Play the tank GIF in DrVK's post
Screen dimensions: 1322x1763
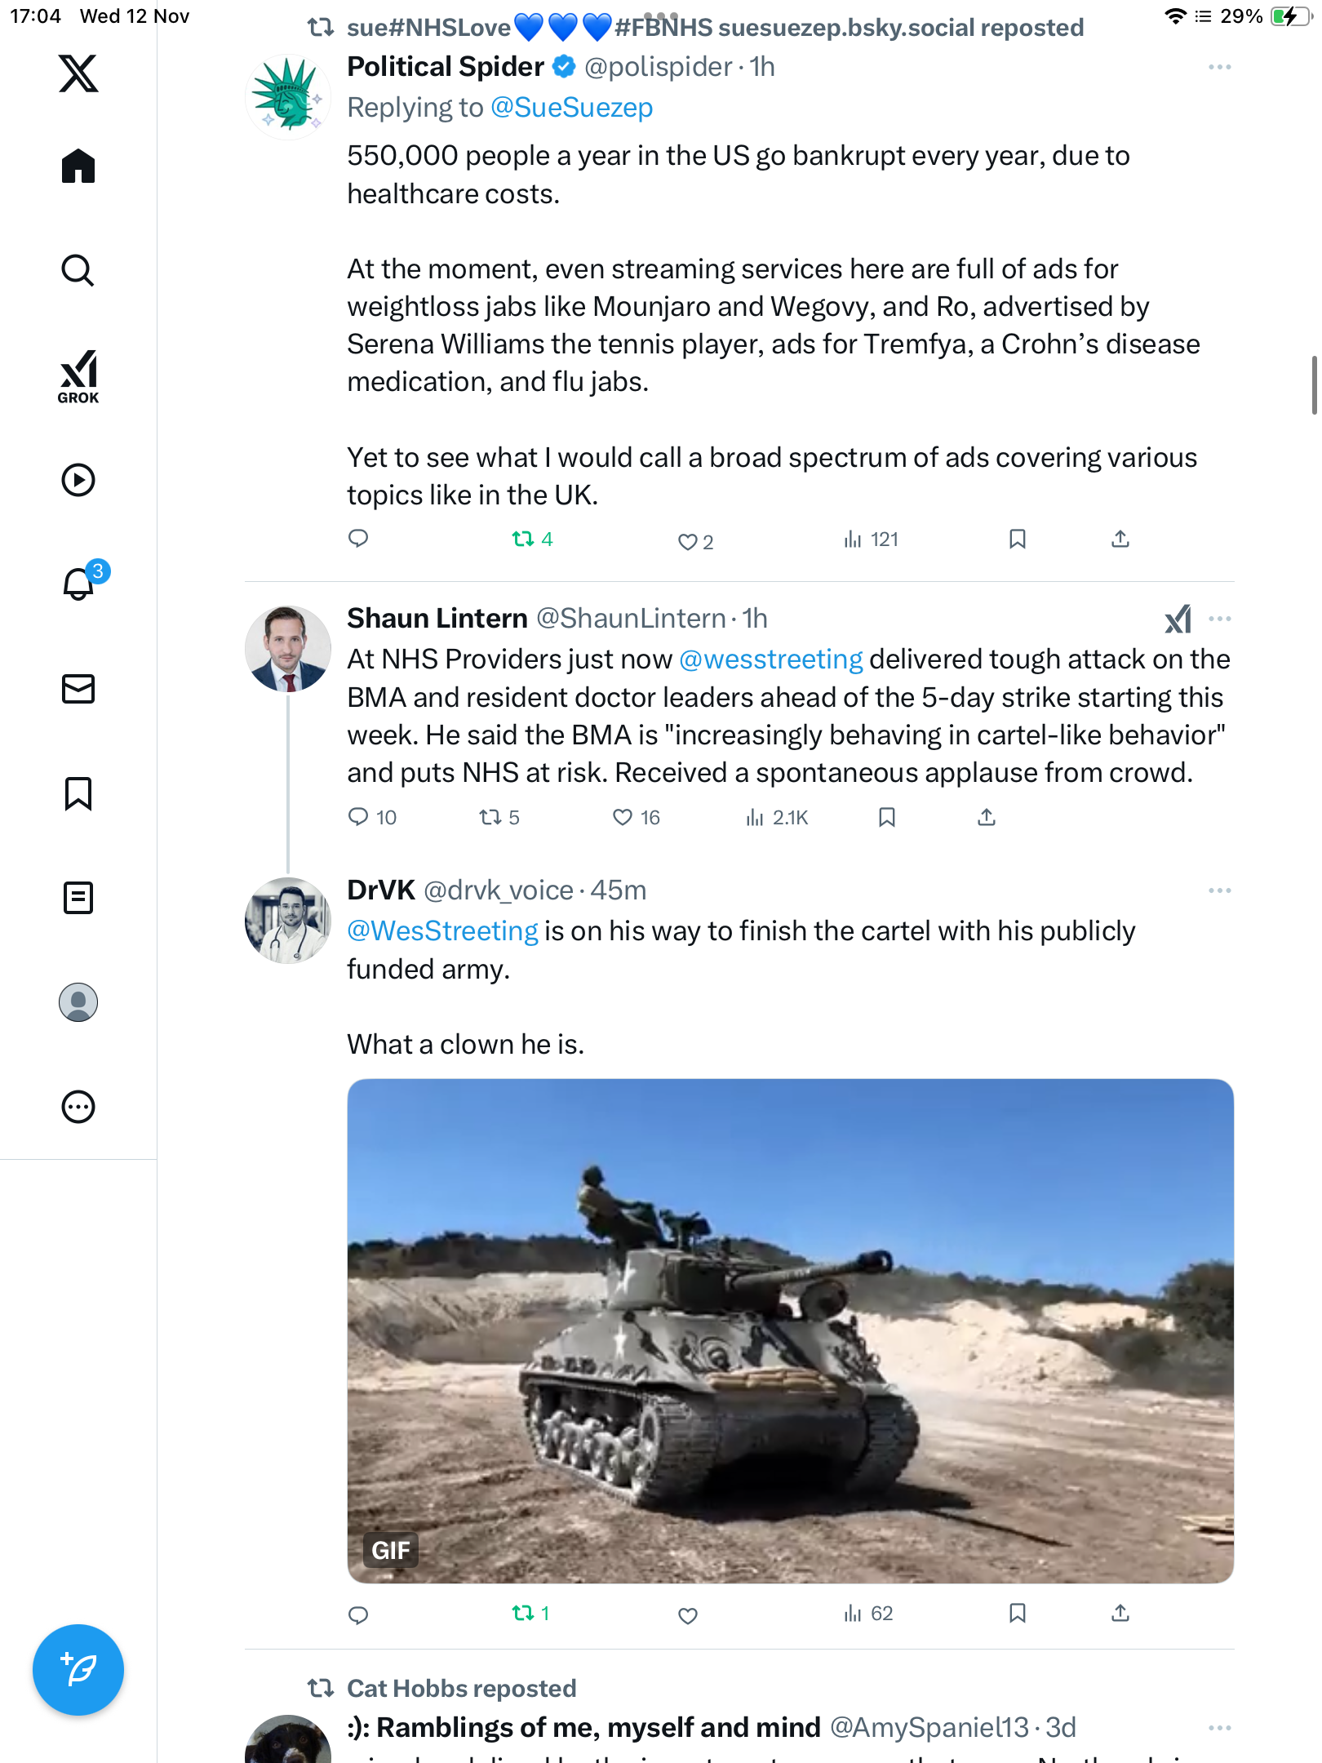[790, 1330]
